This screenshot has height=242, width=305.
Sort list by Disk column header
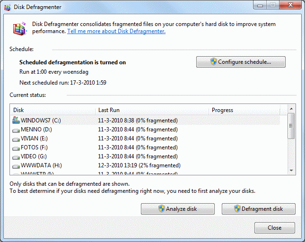pos(52,110)
